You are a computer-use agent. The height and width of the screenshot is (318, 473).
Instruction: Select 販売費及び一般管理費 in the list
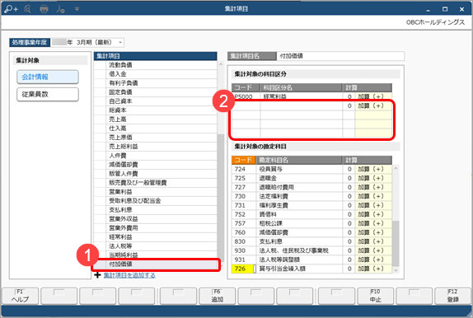(x=156, y=183)
